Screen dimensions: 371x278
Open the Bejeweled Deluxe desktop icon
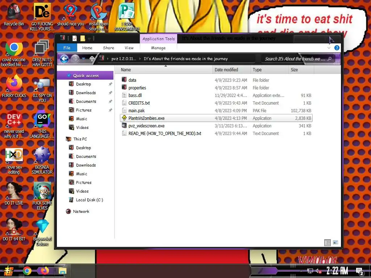point(42,233)
